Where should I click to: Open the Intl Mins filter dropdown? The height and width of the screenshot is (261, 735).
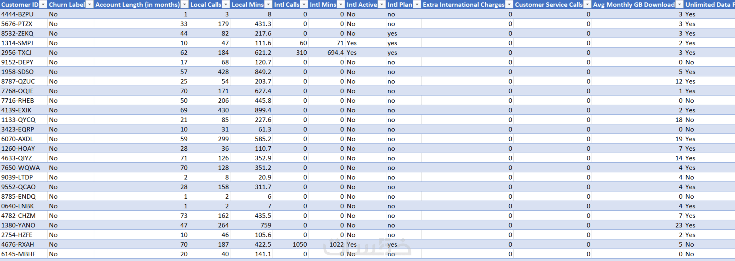[341, 4]
